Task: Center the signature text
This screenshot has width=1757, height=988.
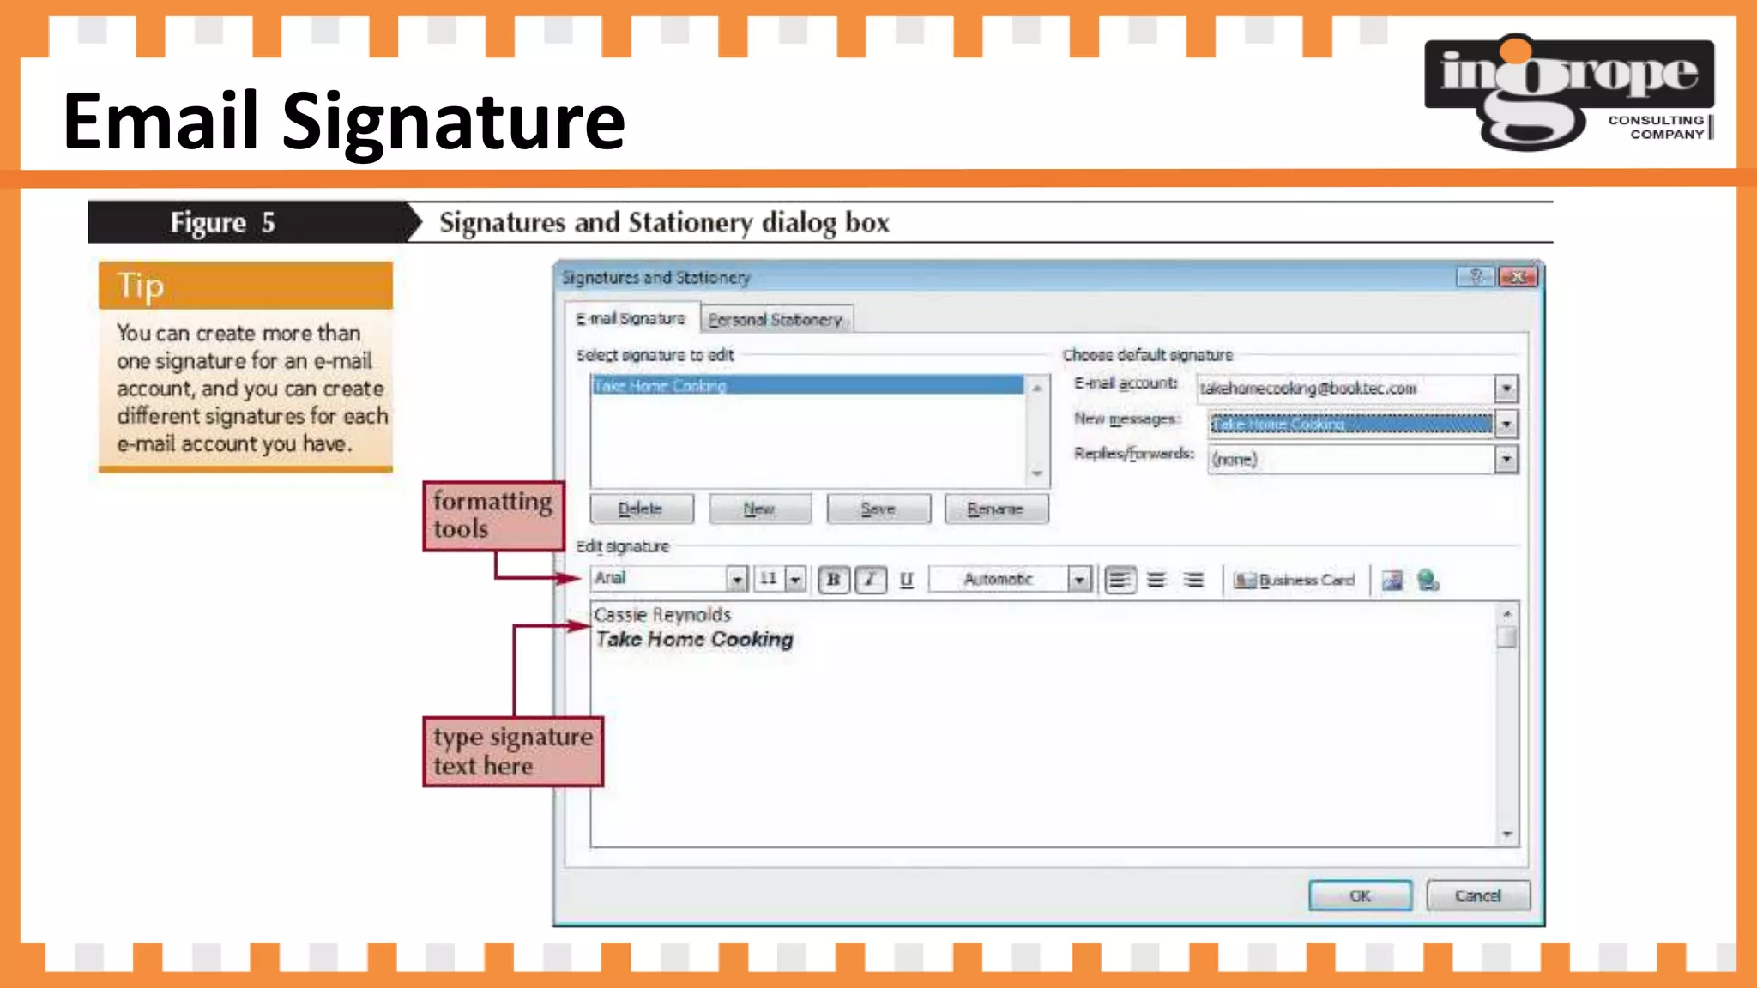Action: tap(1156, 580)
